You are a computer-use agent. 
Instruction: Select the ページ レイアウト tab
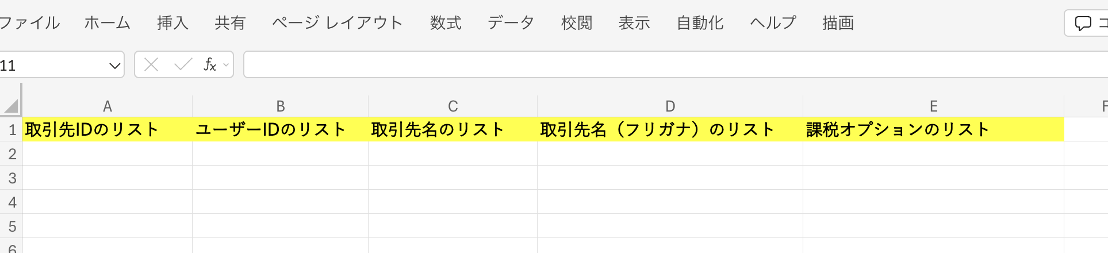coord(338,23)
